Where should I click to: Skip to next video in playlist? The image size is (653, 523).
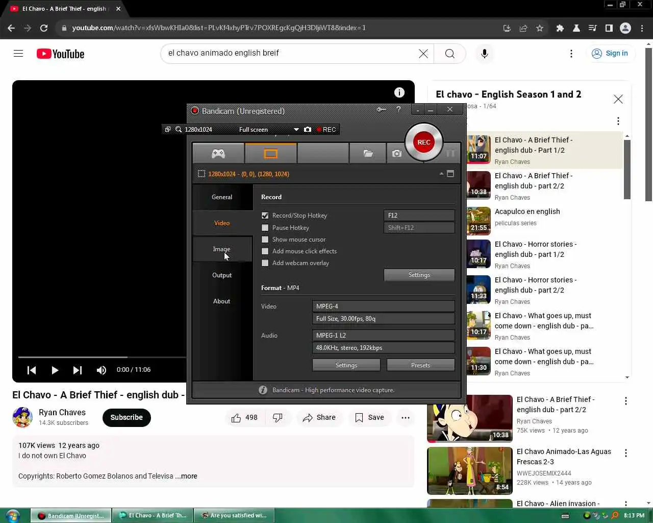click(x=78, y=370)
